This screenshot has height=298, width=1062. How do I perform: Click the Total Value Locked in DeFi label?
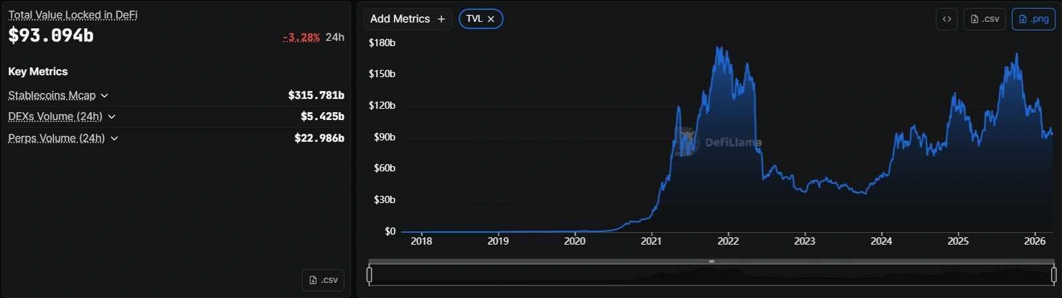click(x=73, y=15)
